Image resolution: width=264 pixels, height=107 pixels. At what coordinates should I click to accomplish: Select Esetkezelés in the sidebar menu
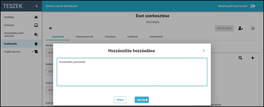click(11, 44)
